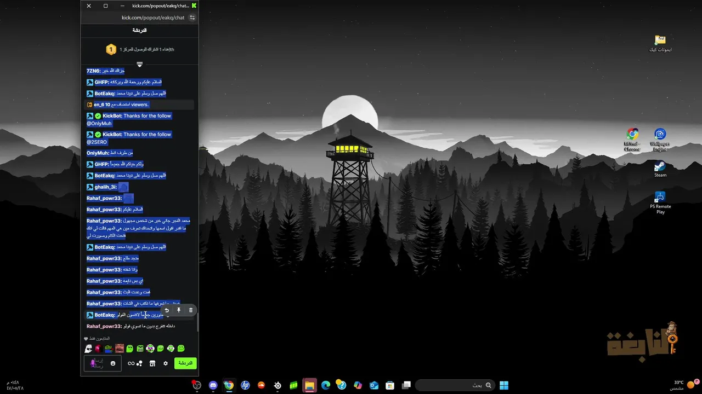Open HP app from taskbar

245,385
